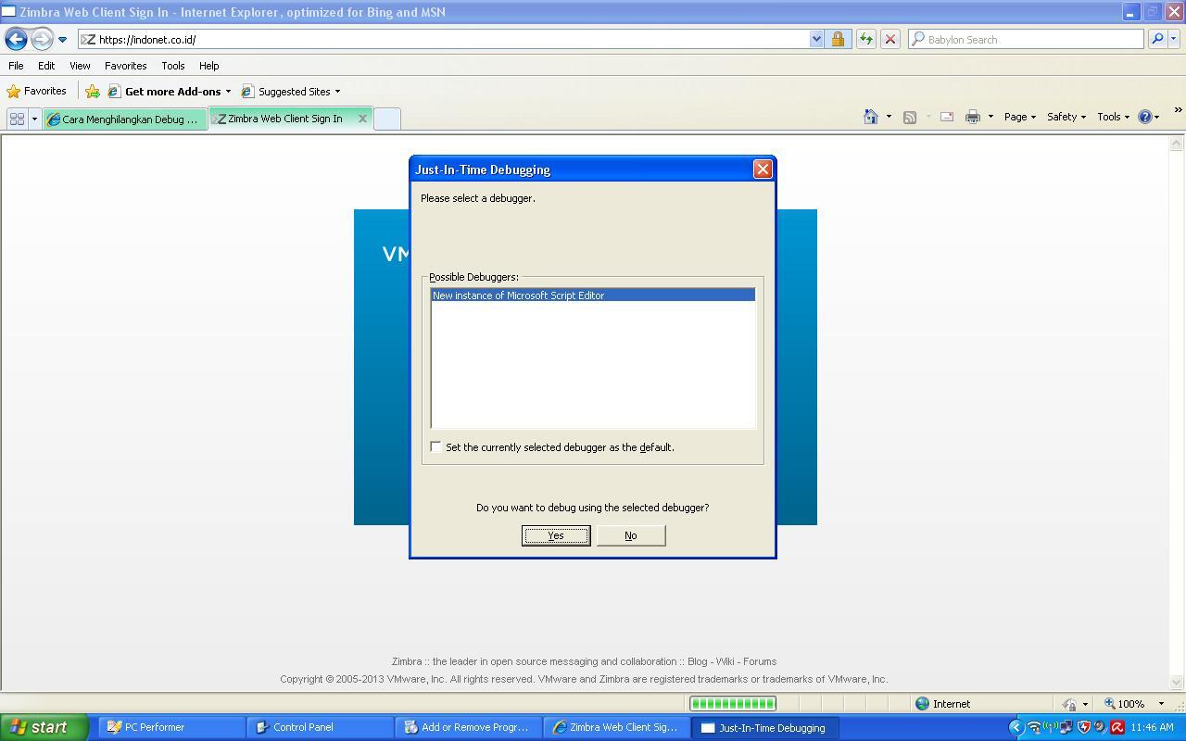Click the Back navigation arrow
This screenshot has height=741, width=1186.
point(16,39)
